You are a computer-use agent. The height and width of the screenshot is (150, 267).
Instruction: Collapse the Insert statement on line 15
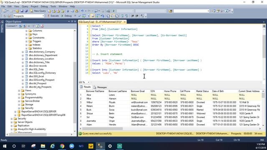(x=91, y=60)
